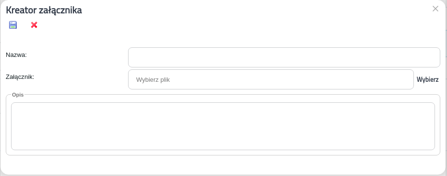The height and width of the screenshot is (176, 447).
Task: Click the cancel icon right of save
Action: point(34,25)
